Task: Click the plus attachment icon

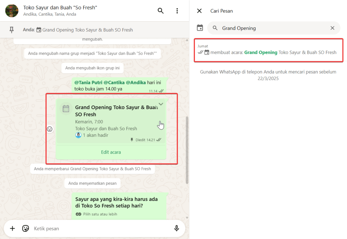Action: pos(13,228)
